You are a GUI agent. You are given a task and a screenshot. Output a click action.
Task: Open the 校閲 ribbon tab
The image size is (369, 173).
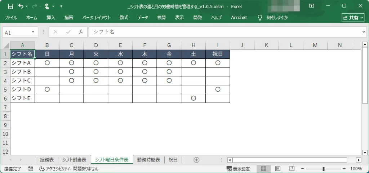click(161, 18)
